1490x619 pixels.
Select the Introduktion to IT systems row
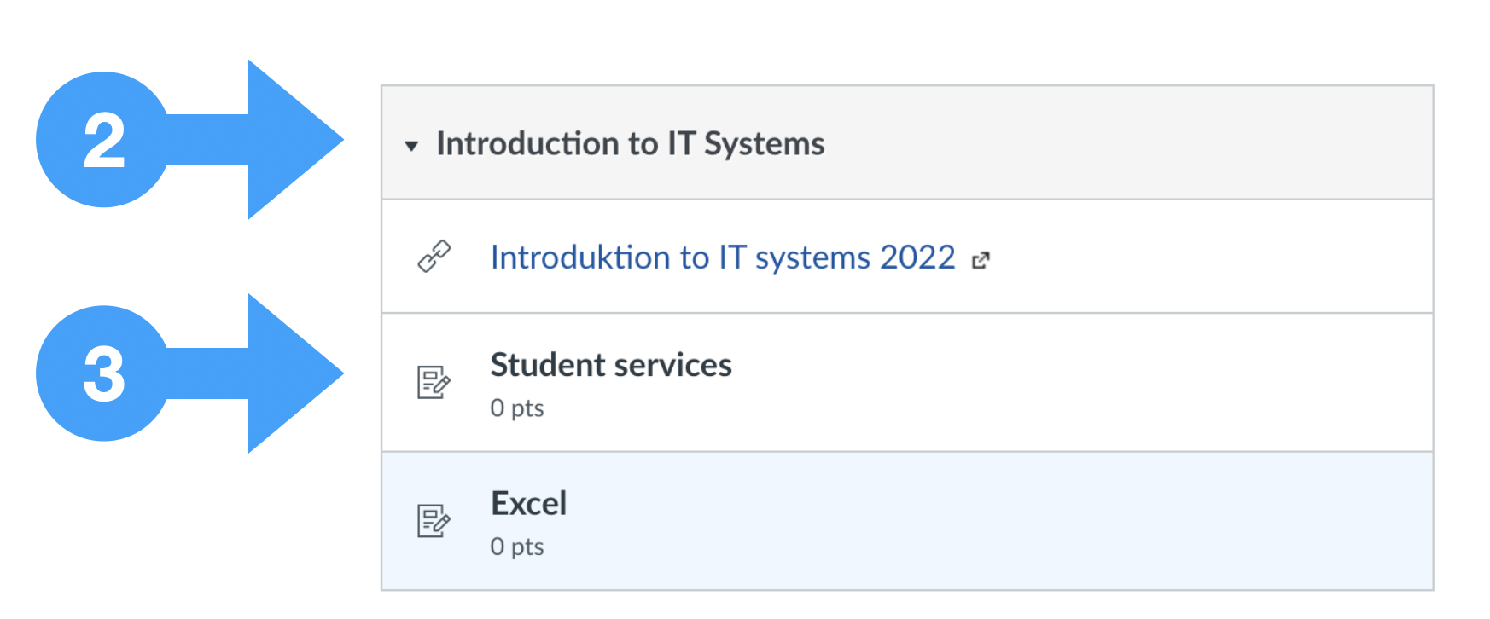(x=907, y=257)
